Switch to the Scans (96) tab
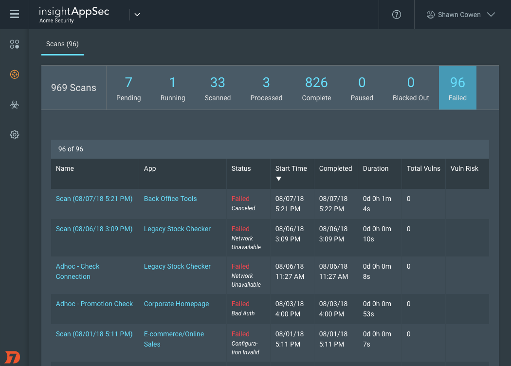 click(62, 44)
